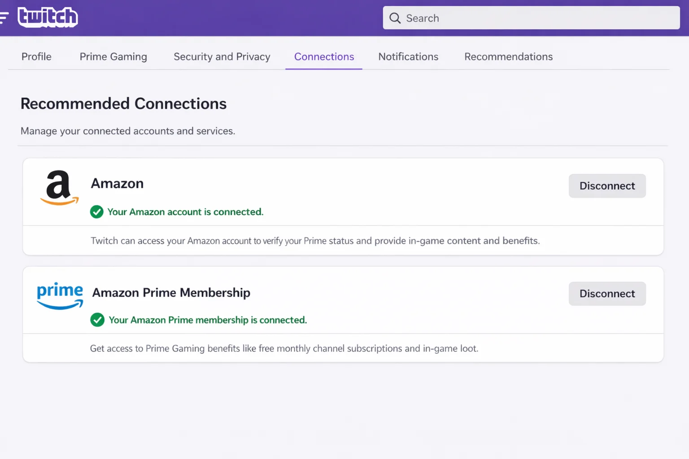Focus the Search input field
Screen dimensions: 689x459
[538, 18]
